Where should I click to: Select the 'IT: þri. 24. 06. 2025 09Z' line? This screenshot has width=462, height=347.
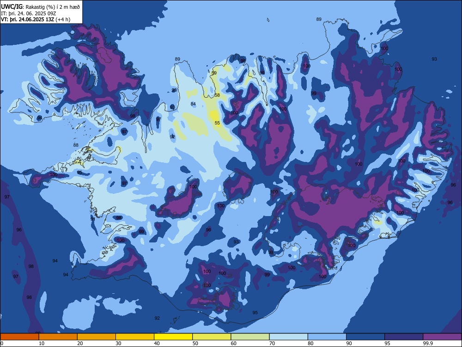[x=29, y=13]
